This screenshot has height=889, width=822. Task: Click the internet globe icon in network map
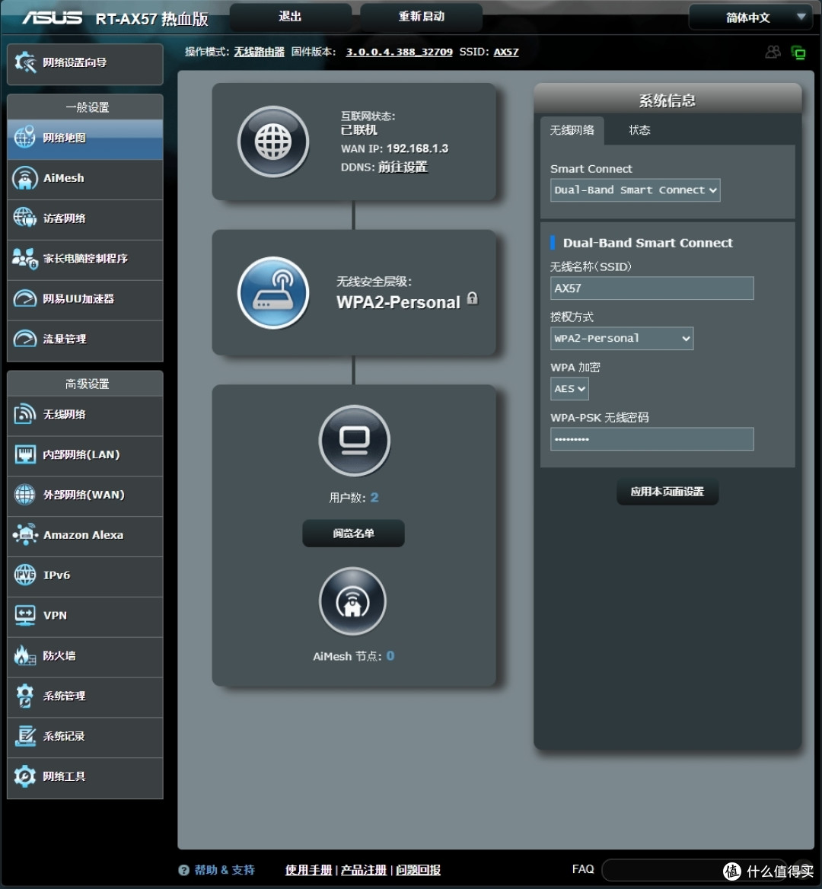click(273, 142)
